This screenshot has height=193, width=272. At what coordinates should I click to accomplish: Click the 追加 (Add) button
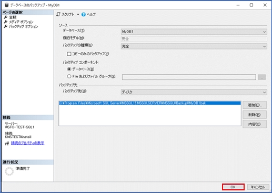coord(255,105)
